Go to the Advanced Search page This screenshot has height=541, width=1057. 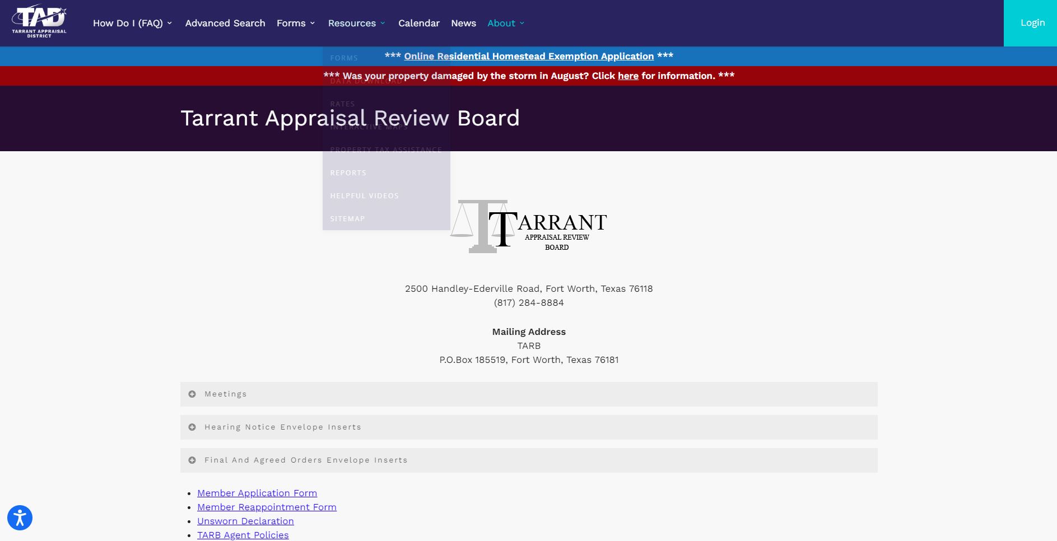[225, 23]
